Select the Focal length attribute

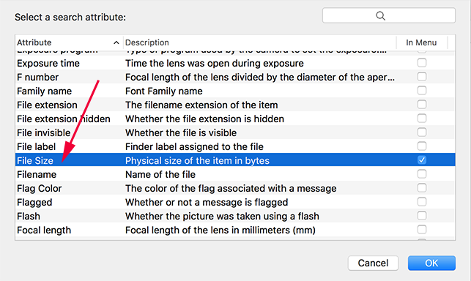pos(44,230)
